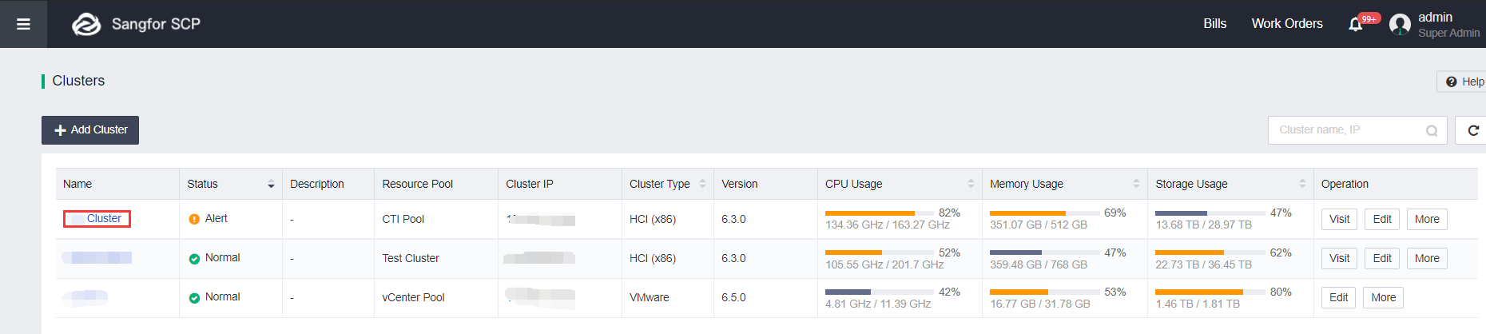Sort by the Memory Usage column
Image resolution: width=1486 pixels, height=334 pixels.
(1136, 184)
